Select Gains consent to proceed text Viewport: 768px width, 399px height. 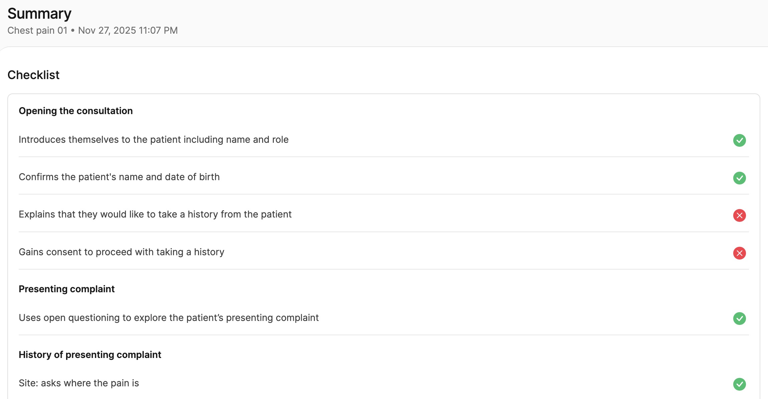click(x=121, y=252)
